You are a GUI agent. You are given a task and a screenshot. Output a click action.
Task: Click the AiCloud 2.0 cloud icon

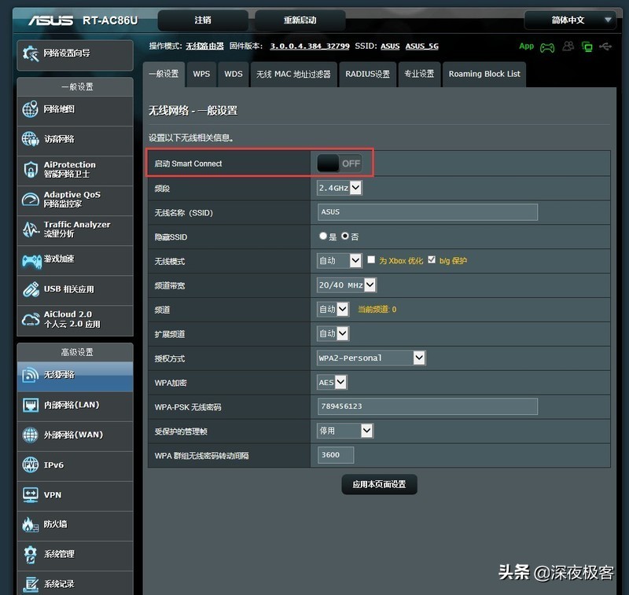pyautogui.click(x=31, y=318)
